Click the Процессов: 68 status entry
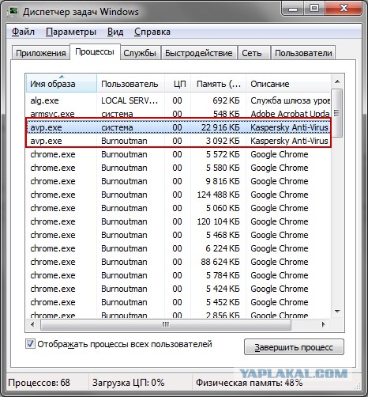Screen dimensions: 368x397 point(39,383)
